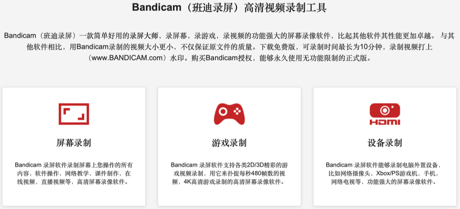Click the HDMI lettering under the camera icon
The height and width of the screenshot is (209, 460).
click(385, 122)
